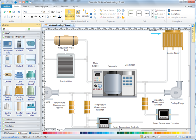Viewport: 196px width, 140px height.
Task: Open the Archivo menu button
Action: (x=6, y=6)
